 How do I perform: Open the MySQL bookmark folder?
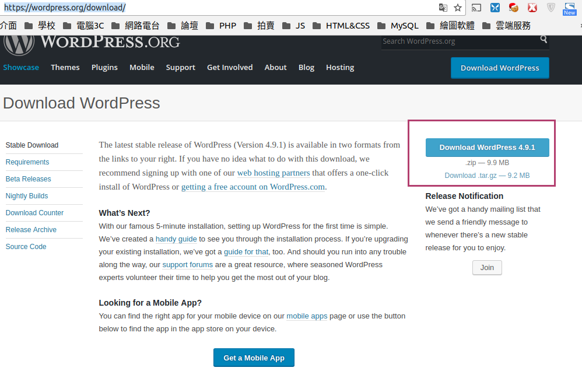pyautogui.click(x=398, y=26)
